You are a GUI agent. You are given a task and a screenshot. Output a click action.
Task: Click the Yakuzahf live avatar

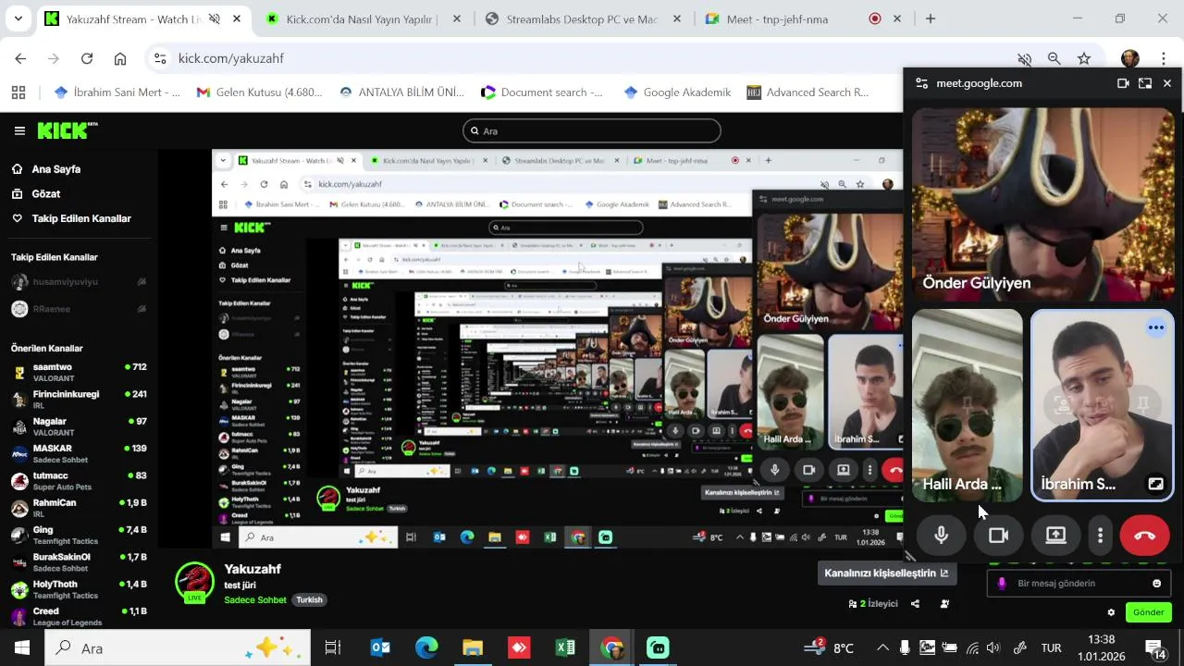(194, 582)
